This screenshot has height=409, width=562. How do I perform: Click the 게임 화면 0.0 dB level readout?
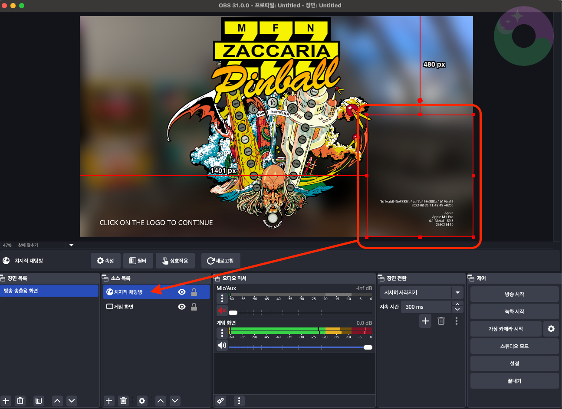(x=365, y=323)
